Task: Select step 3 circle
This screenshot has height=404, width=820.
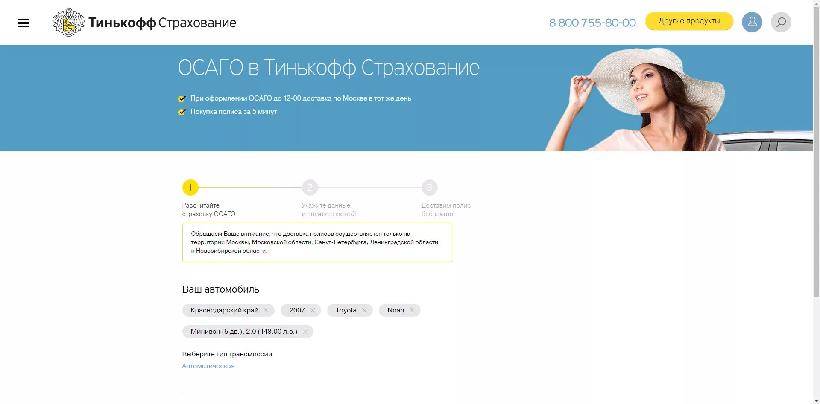Action: point(430,188)
